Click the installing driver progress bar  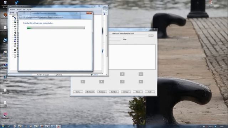[56, 28]
